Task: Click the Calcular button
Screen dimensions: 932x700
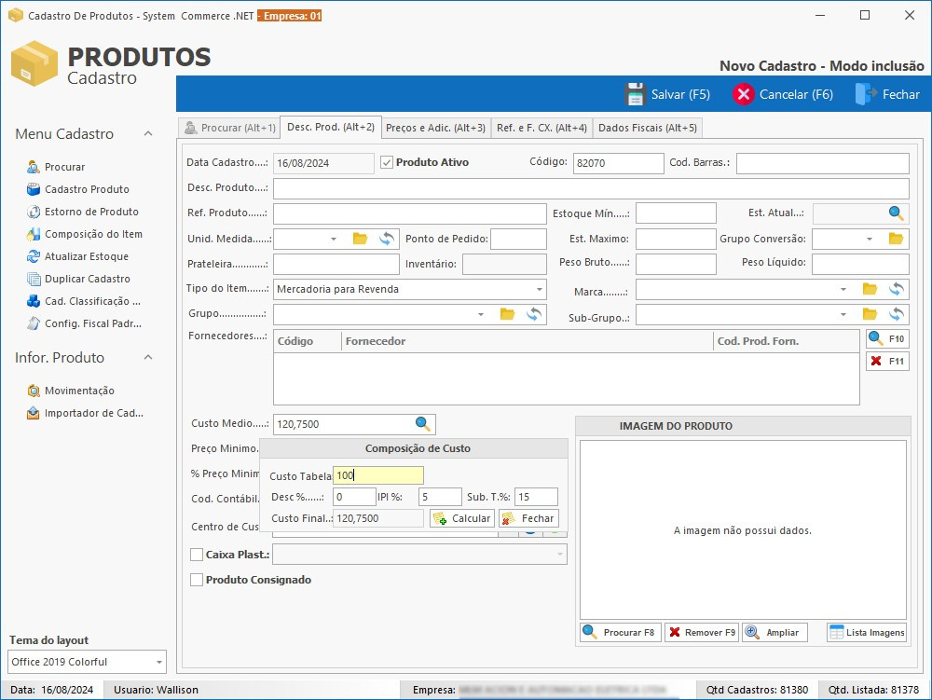Action: (462, 518)
